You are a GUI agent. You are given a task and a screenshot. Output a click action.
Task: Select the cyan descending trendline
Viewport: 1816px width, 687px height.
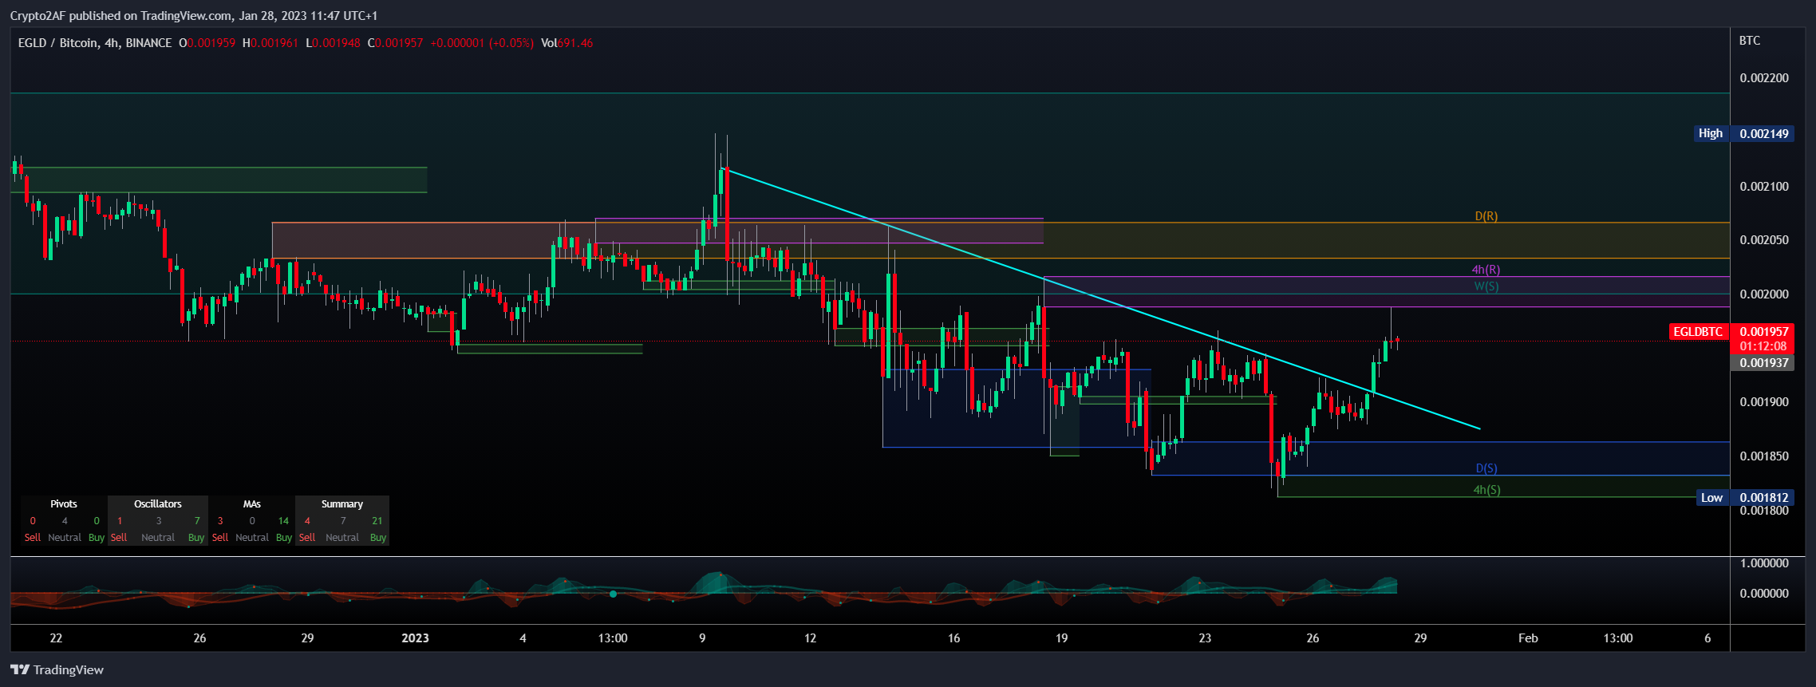tap(1101, 299)
